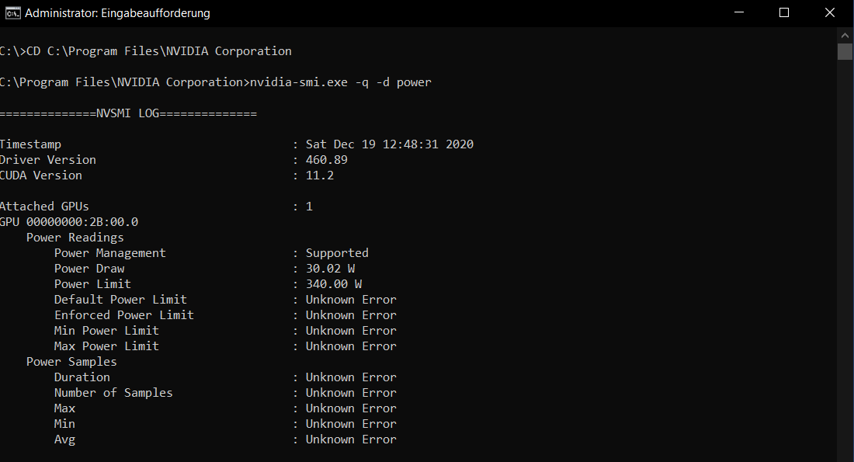Click the scrollbar up arrow
Screen dimensions: 854x462
845,36
